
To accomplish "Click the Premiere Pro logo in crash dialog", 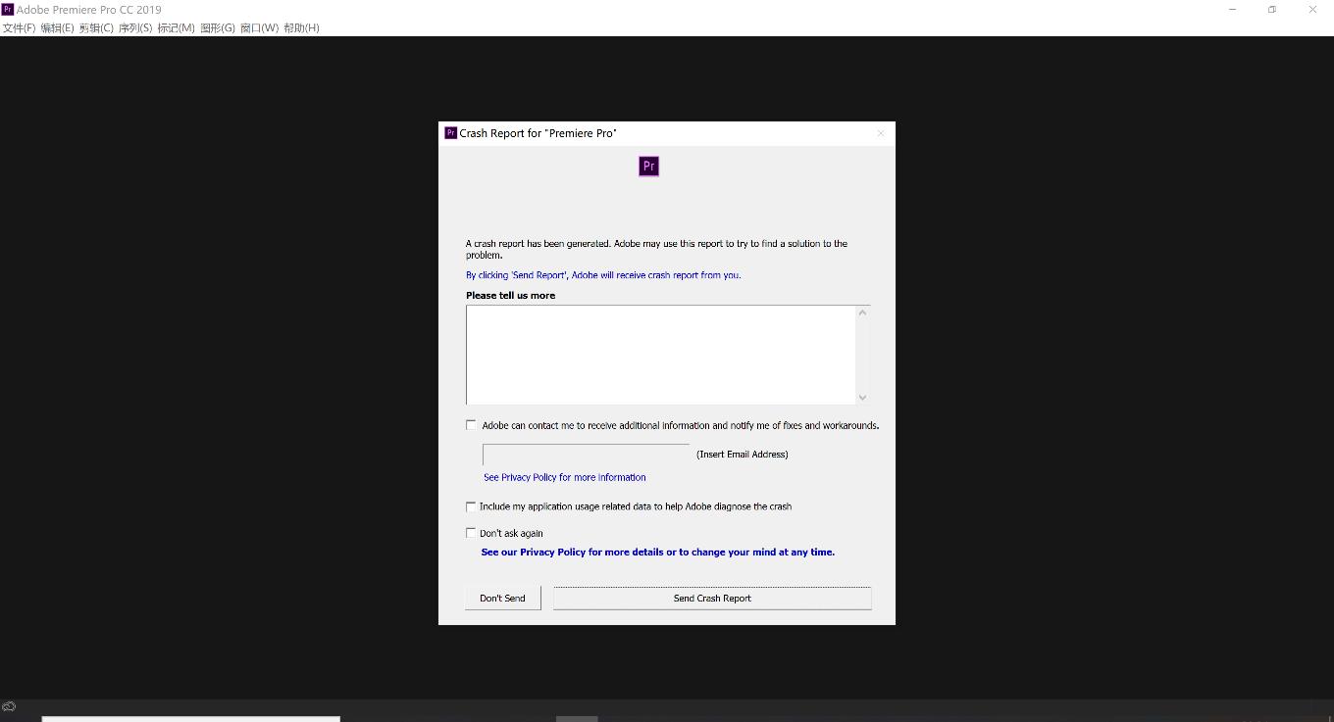I will [x=648, y=167].
